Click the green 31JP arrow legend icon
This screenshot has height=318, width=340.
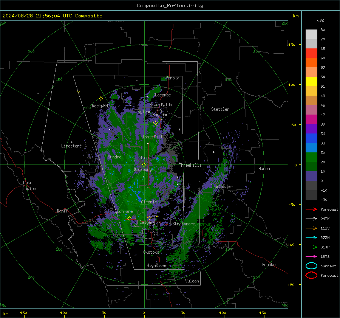[311, 247]
